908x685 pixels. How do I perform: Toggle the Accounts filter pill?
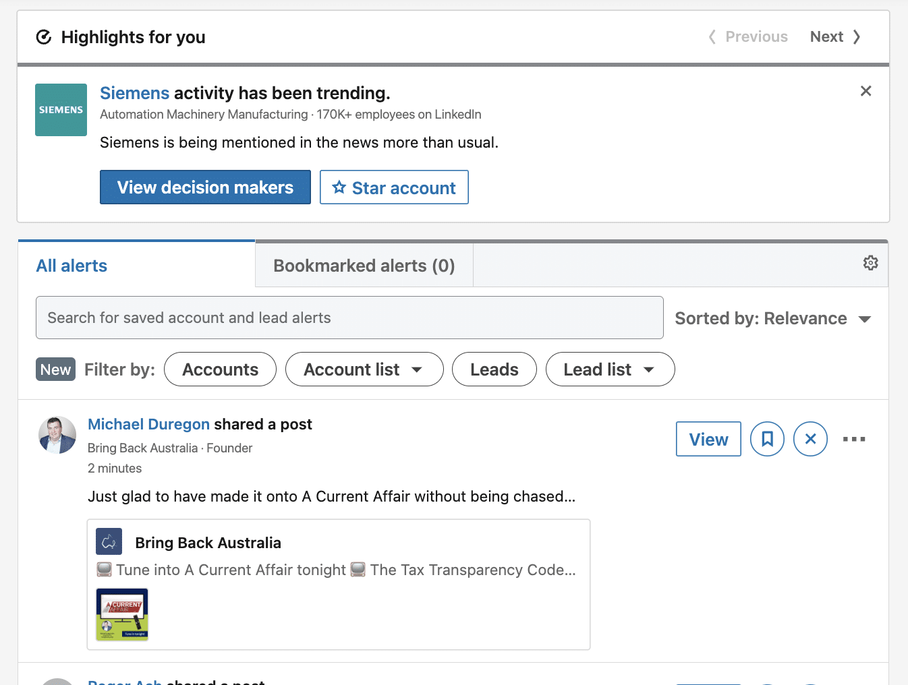coord(220,369)
